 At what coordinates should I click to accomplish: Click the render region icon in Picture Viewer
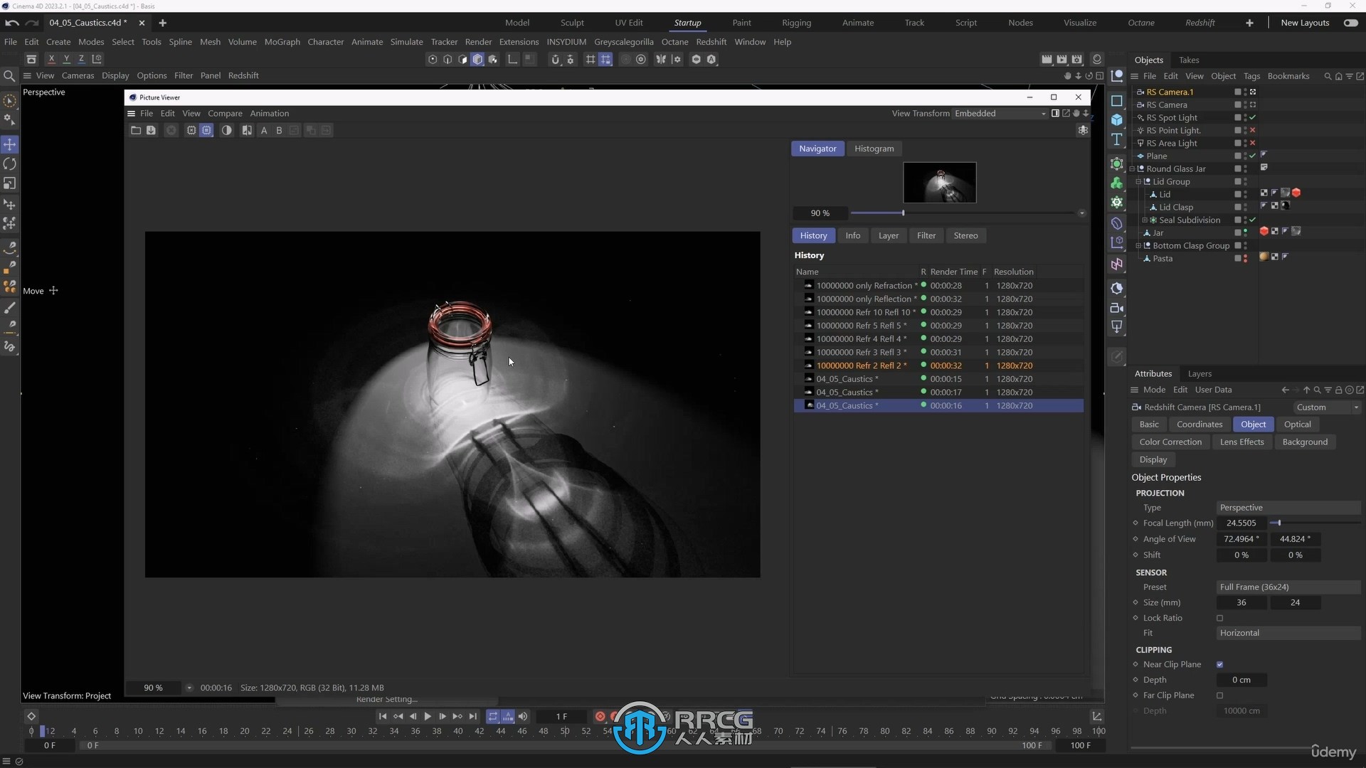(191, 130)
